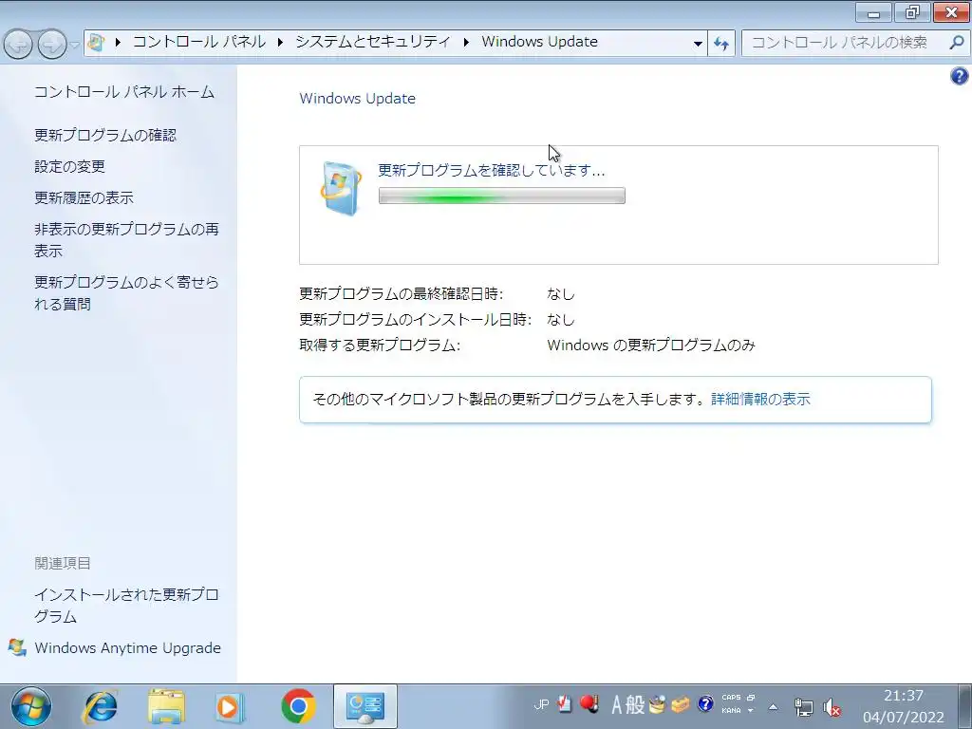Screen dimensions: 972x729
Task: Select Windows Update breadcrumb
Action: [540, 42]
